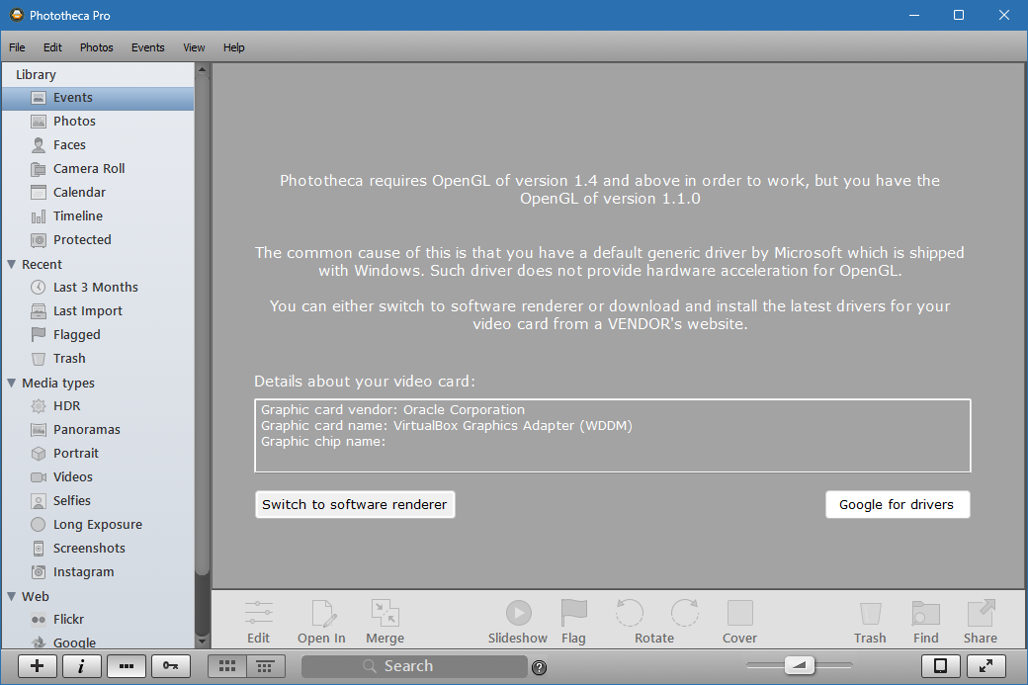Image resolution: width=1028 pixels, height=685 pixels.
Task: Select Long Exposure circle icon
Action: click(x=39, y=525)
